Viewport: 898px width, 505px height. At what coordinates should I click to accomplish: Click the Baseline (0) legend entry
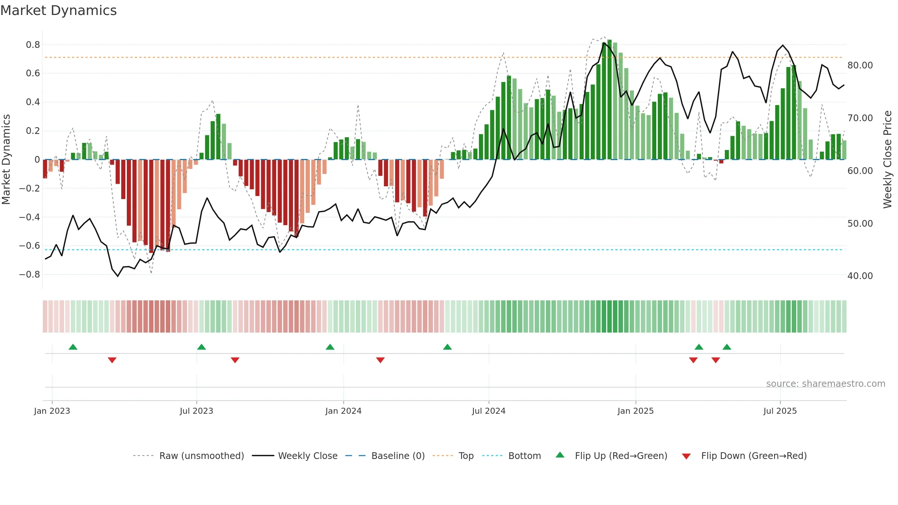[x=385, y=456]
